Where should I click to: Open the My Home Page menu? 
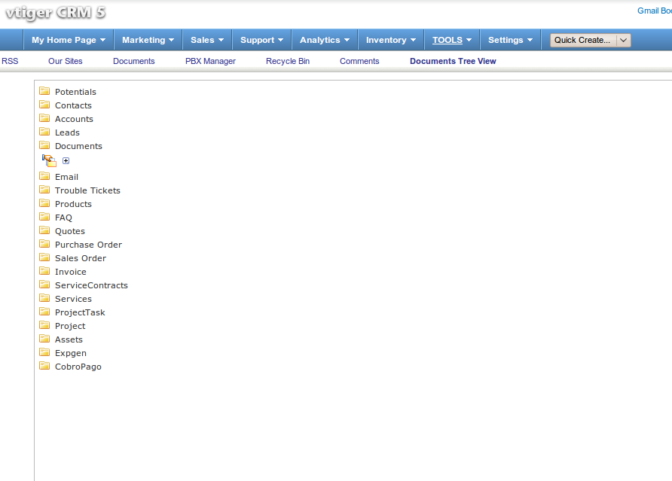tap(68, 41)
